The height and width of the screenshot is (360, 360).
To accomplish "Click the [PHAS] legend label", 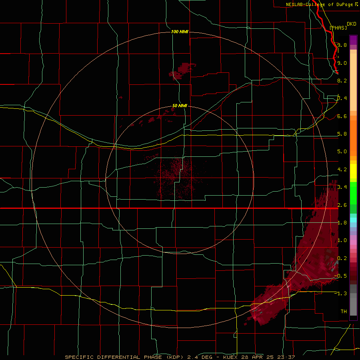I will click(338, 28).
